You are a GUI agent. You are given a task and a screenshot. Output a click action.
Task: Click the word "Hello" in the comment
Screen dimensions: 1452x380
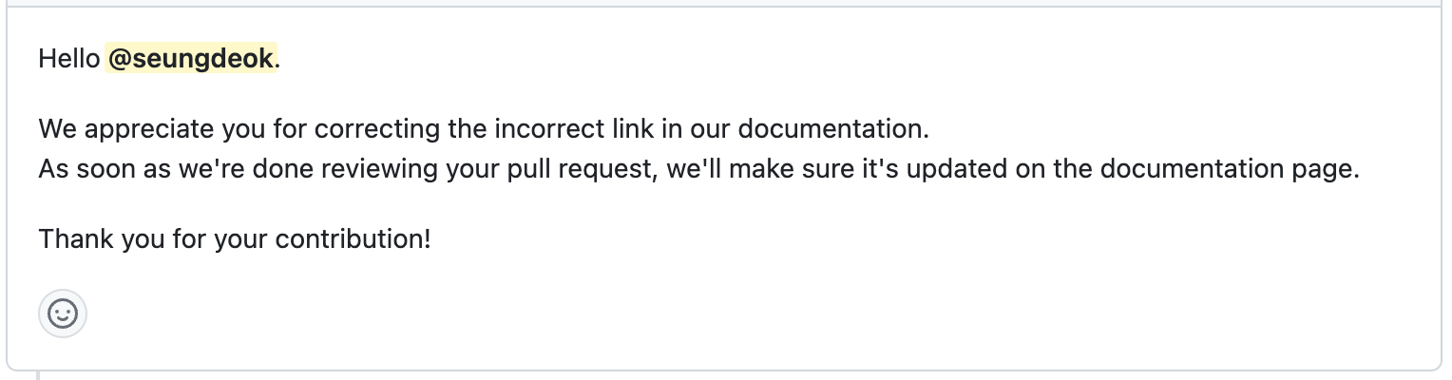tap(69, 59)
